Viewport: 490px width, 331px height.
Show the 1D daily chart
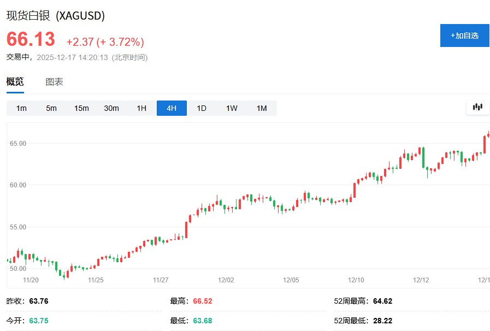click(202, 108)
